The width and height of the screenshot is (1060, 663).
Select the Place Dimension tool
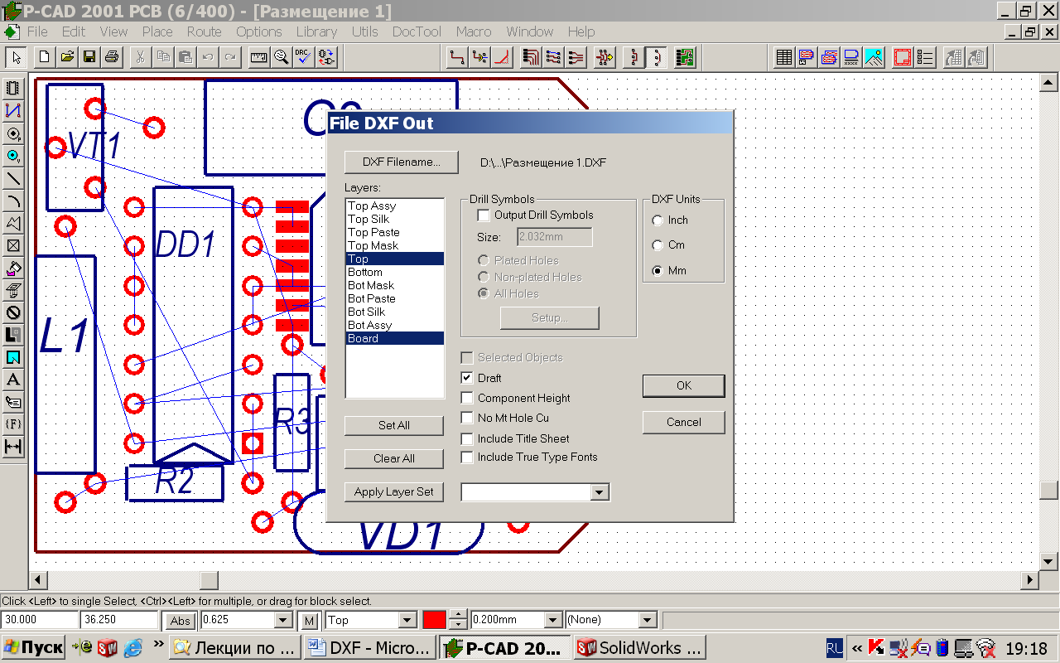click(13, 447)
